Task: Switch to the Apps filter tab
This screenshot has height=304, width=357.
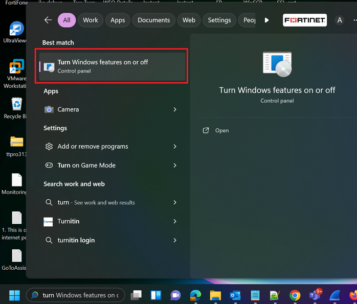Action: tap(118, 20)
